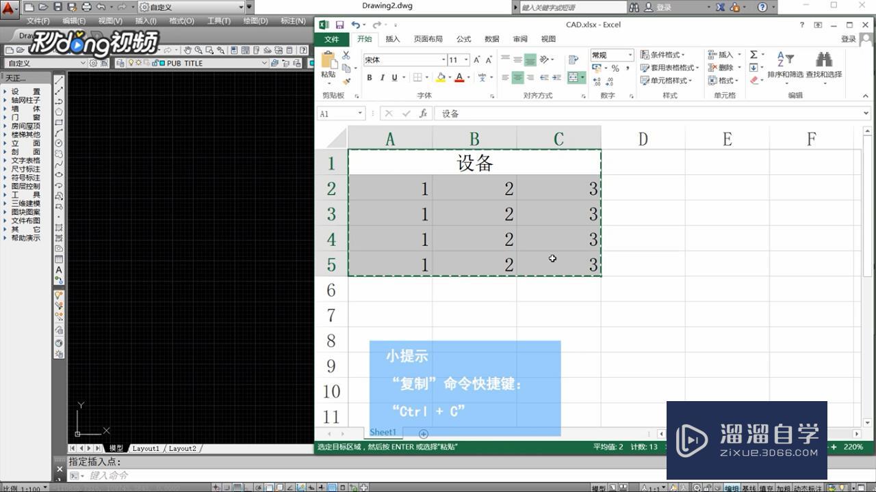Click the wrap text icon
Viewport: 876px width, 492px height.
click(x=574, y=59)
